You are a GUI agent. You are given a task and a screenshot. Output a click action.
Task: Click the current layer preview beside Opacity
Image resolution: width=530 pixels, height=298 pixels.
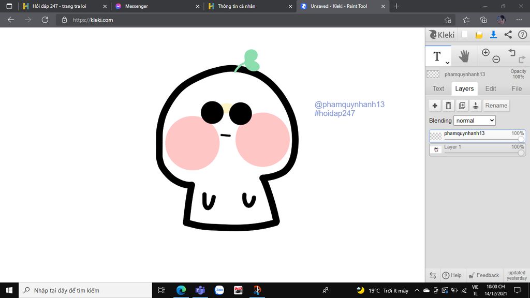[433, 74]
